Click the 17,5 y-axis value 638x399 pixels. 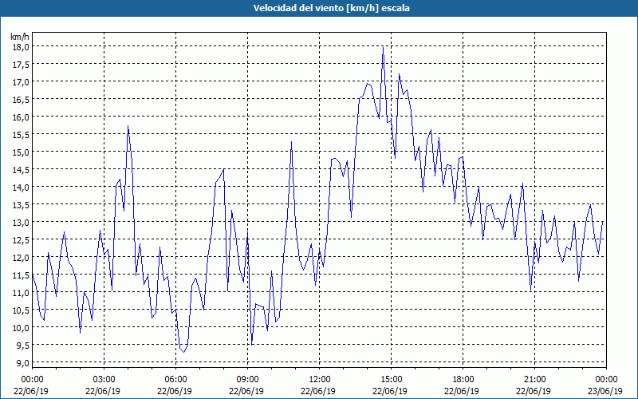pyautogui.click(x=21, y=65)
